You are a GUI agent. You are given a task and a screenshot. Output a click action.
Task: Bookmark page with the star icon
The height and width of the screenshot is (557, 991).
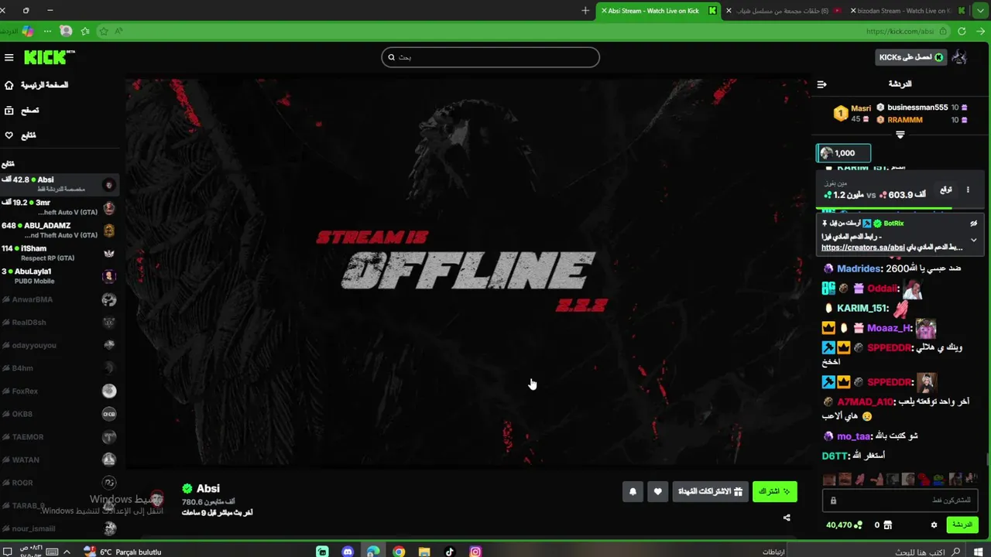coord(102,32)
